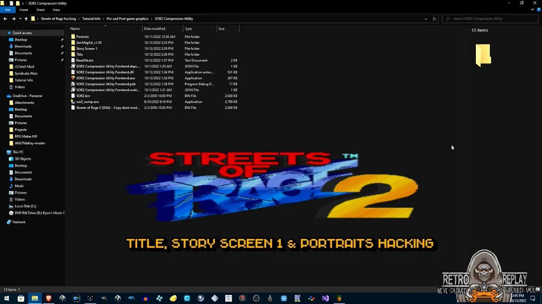Open OBS Studio from the taskbar
This screenshot has width=542, height=304.
256,298
